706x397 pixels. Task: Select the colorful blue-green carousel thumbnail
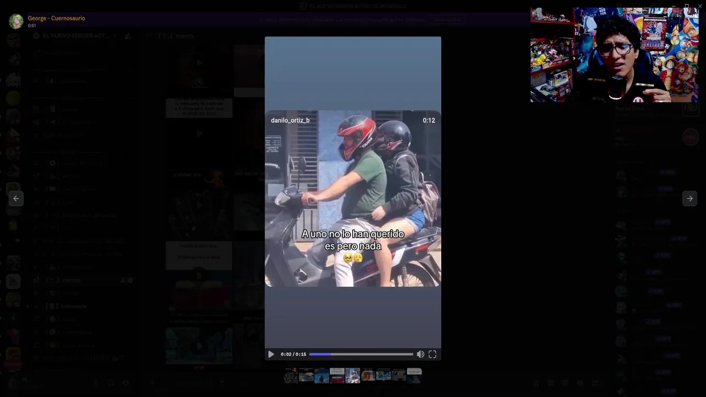pos(383,375)
